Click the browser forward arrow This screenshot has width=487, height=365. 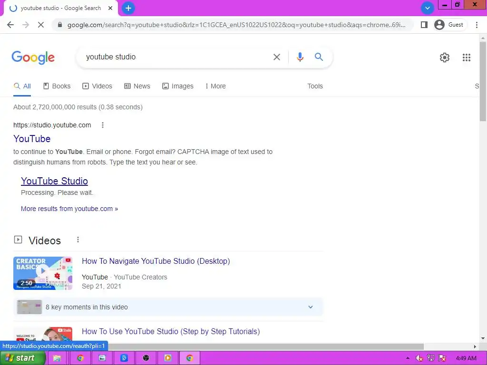(26, 25)
